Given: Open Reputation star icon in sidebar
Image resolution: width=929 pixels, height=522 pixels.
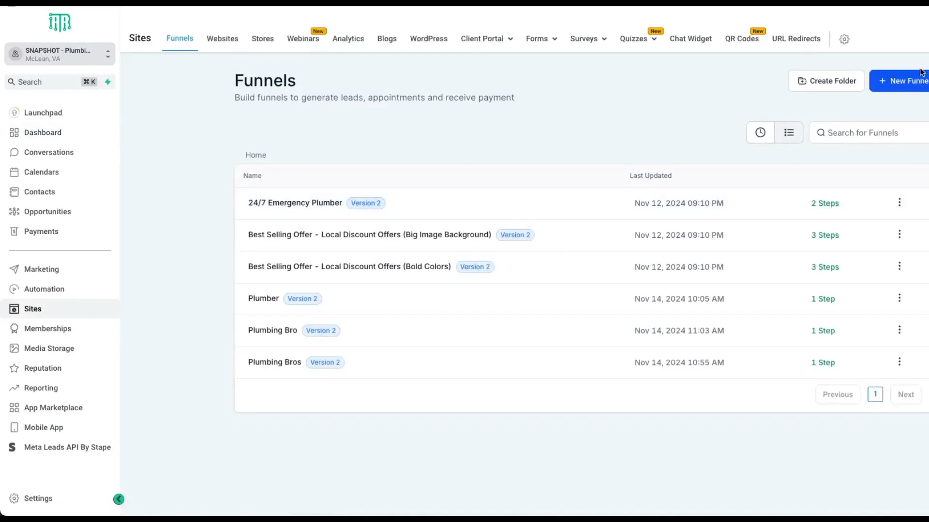Looking at the screenshot, I should coord(15,368).
